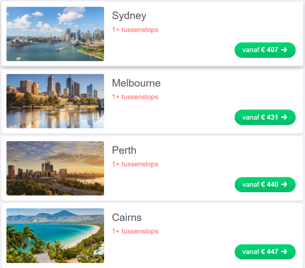The width and height of the screenshot is (305, 268).
Task: Open the Perth sunset skyline photo
Action: [x=55, y=168]
